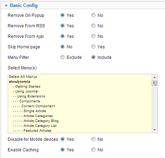165x158 pixels.
Task: Select No for Disable for Mobile devices
Action: (x=93, y=139)
